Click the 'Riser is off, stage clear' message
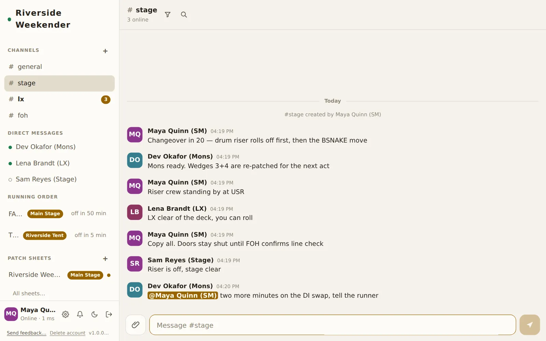Screen dimensions: 546x341 pyautogui.click(x=184, y=269)
